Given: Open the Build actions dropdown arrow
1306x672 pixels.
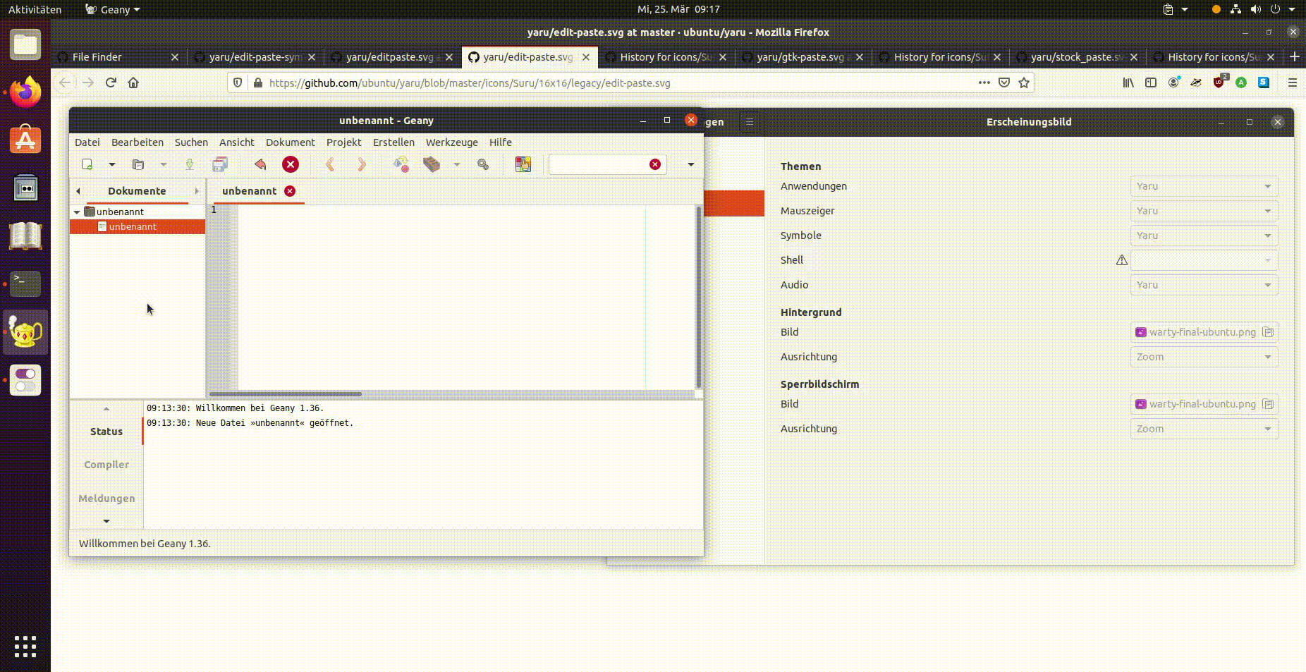Looking at the screenshot, I should pos(457,164).
